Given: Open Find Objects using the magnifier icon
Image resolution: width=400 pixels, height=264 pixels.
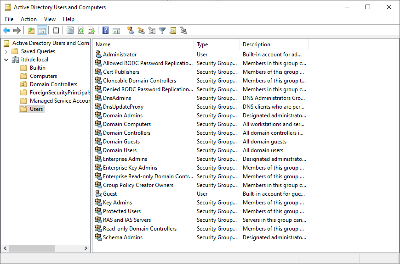Looking at the screenshot, I should (173, 31).
